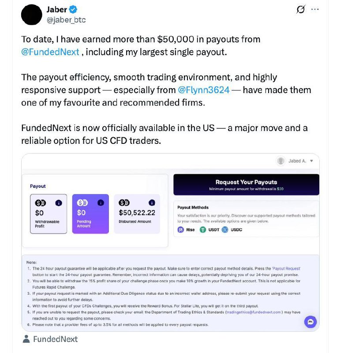This screenshot has width=344, height=353.
Task: Open the floating FN chat widget
Action: click(310, 321)
